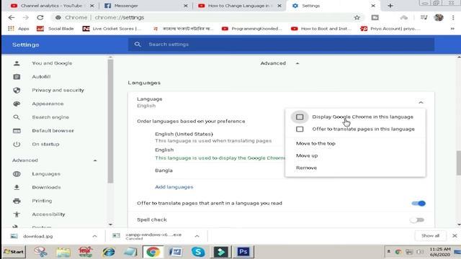Open Privacy and security section
The width and height of the screenshot is (461, 259).
tap(58, 90)
